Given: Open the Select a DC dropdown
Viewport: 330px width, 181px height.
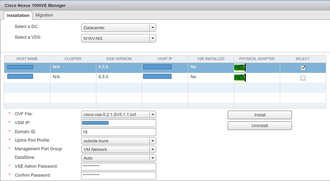Looking at the screenshot, I should coord(119,28).
